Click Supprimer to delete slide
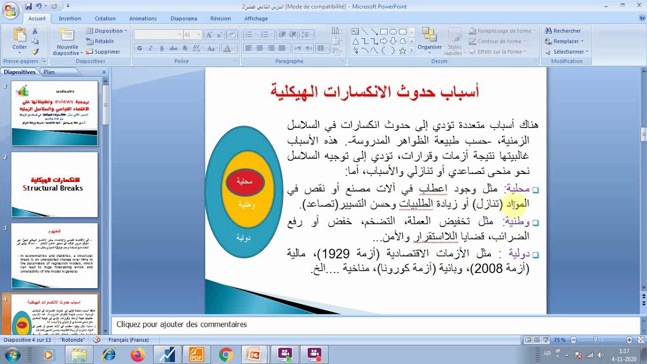The image size is (647, 364). click(x=103, y=52)
